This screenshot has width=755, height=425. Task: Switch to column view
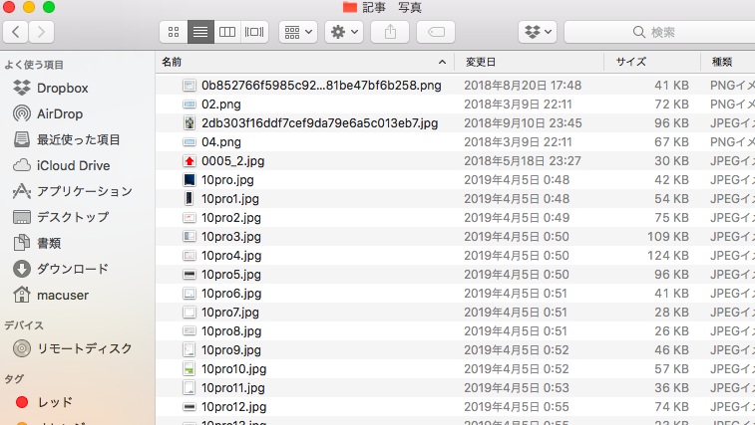point(227,32)
